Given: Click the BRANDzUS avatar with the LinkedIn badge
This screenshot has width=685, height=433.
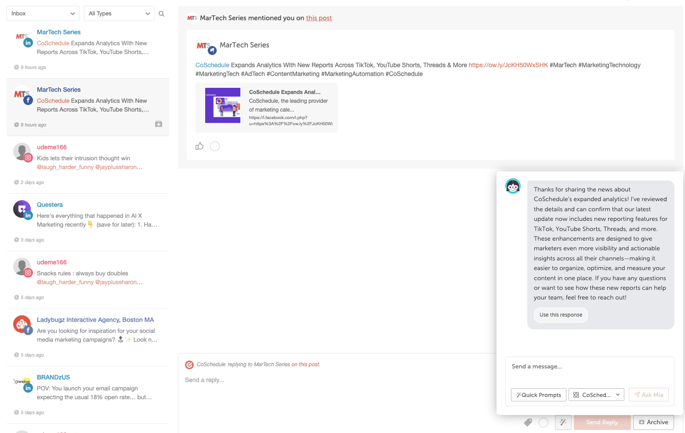Looking at the screenshot, I should [23, 383].
